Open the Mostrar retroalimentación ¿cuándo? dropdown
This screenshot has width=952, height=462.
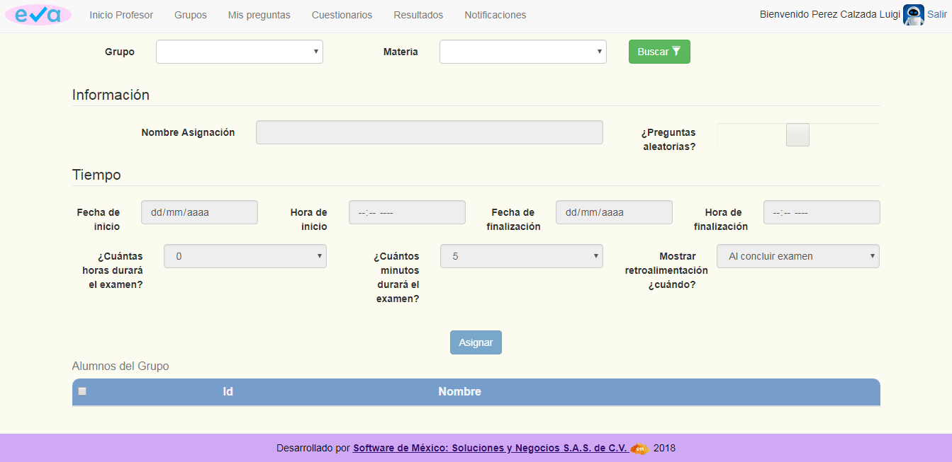coord(797,255)
